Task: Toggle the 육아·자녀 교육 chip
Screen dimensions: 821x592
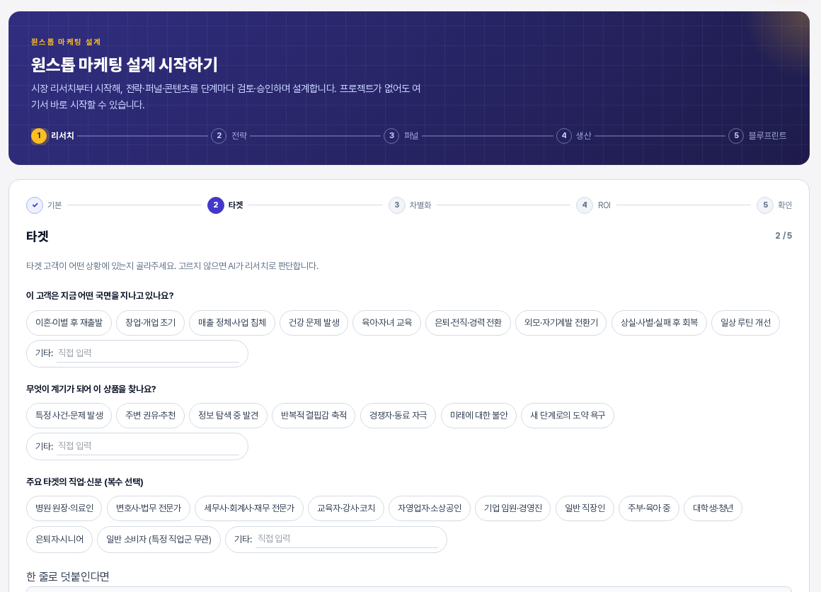Action: coord(387,323)
